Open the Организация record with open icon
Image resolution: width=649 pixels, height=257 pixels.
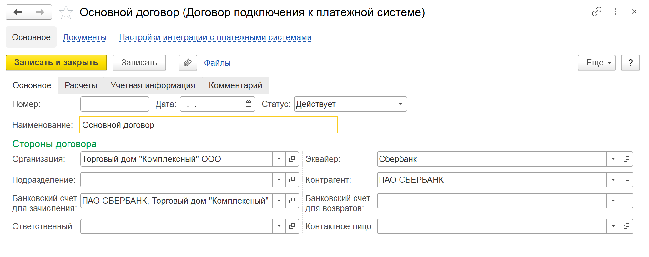(x=292, y=159)
